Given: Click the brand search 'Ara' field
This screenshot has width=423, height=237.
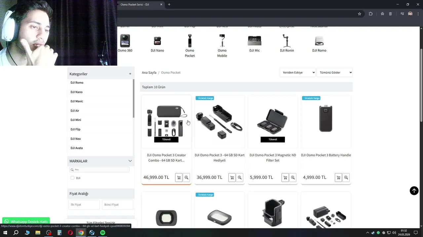Looking at the screenshot, I should [x=99, y=170].
